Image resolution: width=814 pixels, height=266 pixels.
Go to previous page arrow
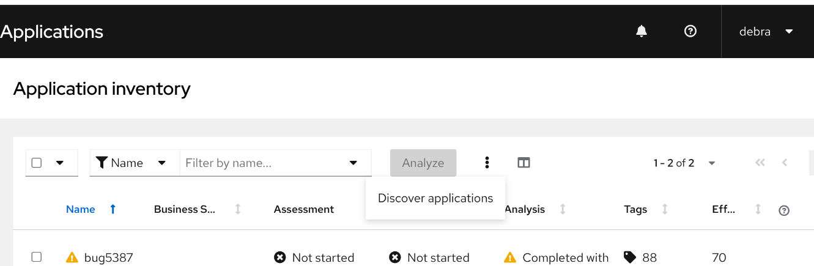pos(785,163)
